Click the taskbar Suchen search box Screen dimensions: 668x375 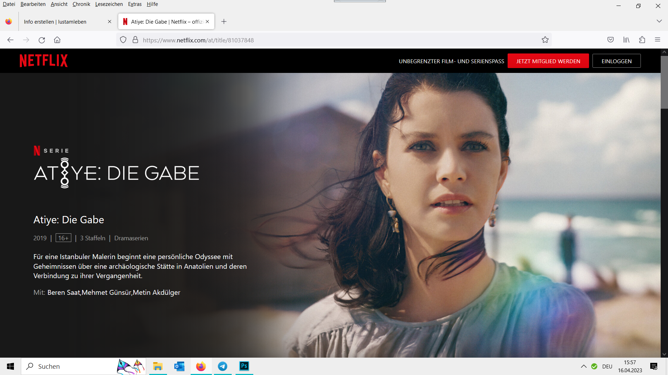point(83,366)
